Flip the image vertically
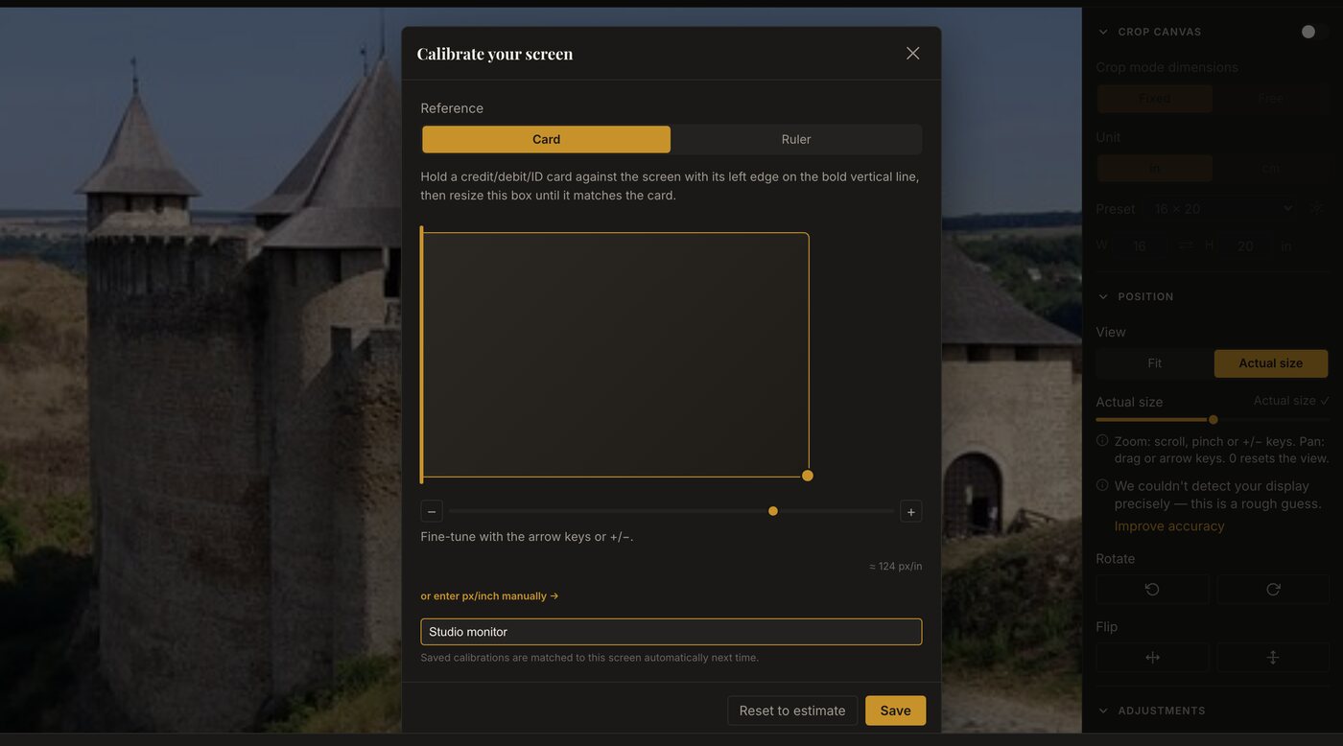 [1273, 657]
